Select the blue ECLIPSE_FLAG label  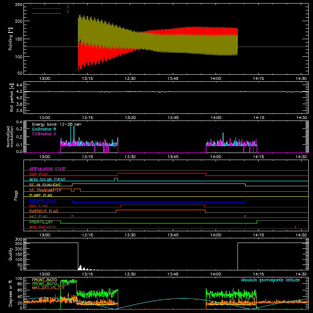(x=43, y=201)
